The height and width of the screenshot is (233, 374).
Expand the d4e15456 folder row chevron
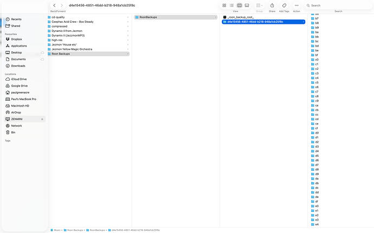[x=304, y=22]
